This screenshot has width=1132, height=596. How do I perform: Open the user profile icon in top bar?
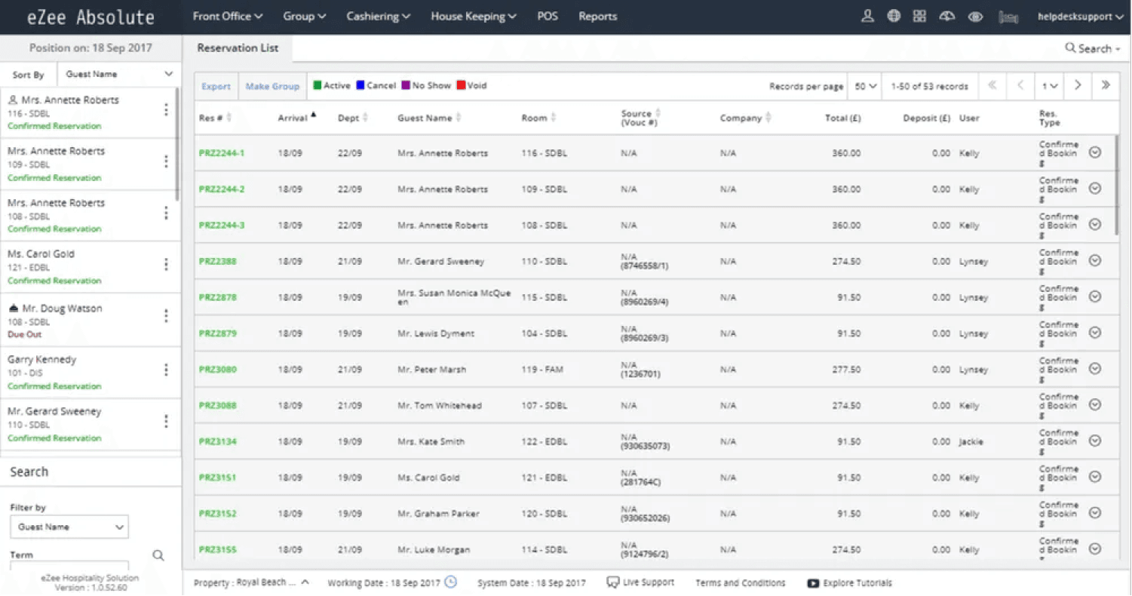[867, 16]
